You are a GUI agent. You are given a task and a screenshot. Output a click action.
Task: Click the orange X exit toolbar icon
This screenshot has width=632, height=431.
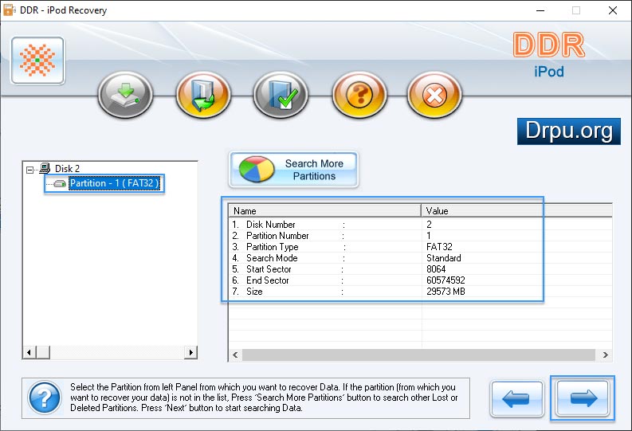click(x=434, y=95)
